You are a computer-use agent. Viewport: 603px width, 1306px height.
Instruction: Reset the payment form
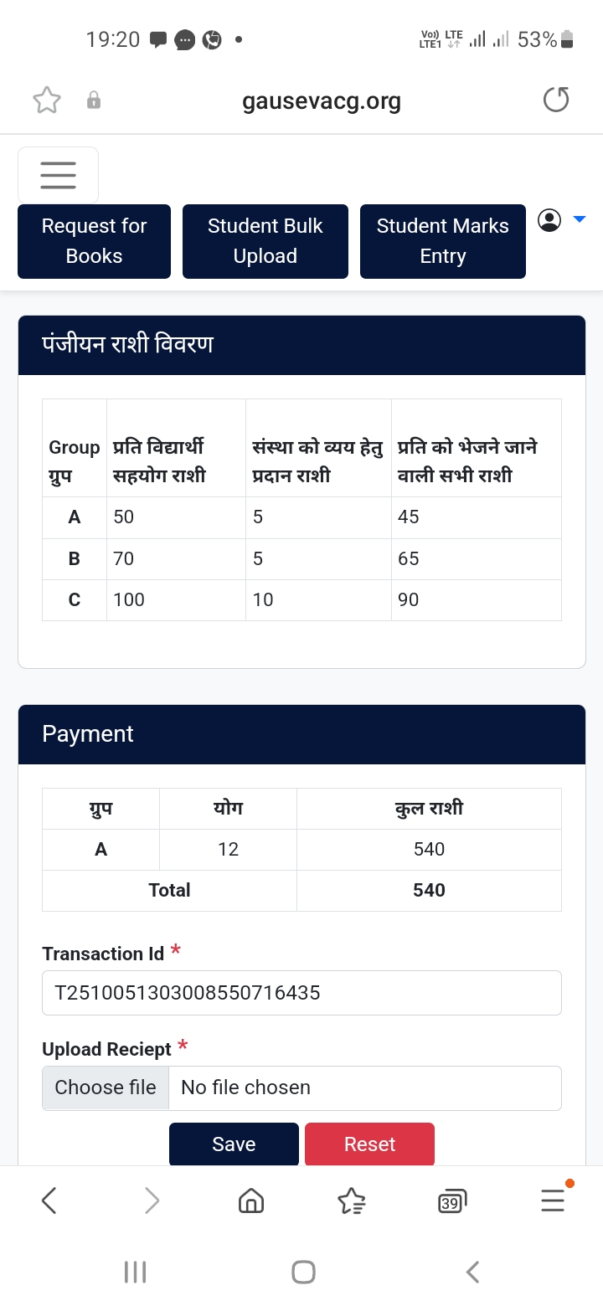pos(369,1144)
